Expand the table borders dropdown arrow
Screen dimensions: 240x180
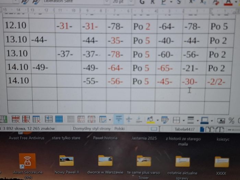click(184, 120)
